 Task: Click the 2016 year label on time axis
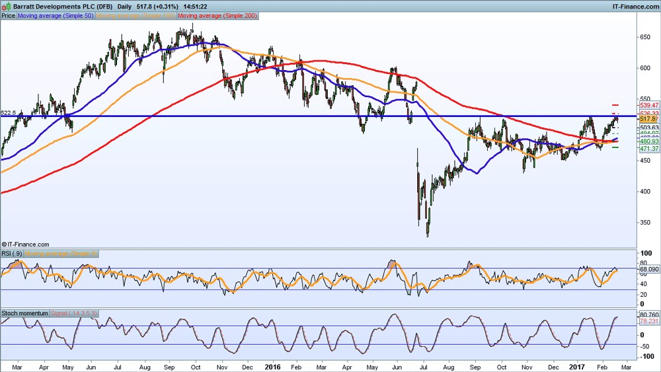point(272,367)
